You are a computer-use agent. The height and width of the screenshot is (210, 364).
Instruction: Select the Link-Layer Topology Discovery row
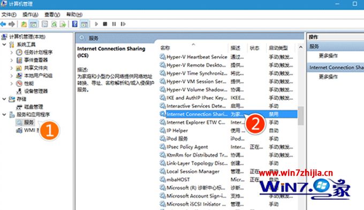point(228,163)
